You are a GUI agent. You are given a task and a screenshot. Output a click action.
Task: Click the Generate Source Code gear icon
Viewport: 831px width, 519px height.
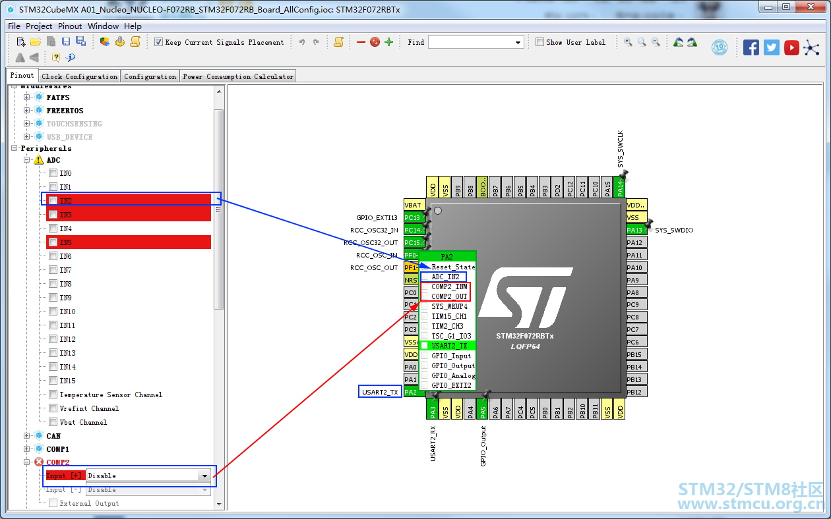point(120,41)
